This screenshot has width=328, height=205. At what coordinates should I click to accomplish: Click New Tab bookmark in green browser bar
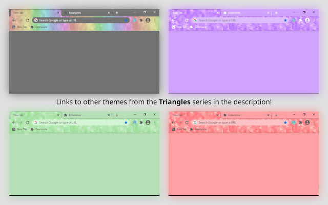point(19,129)
